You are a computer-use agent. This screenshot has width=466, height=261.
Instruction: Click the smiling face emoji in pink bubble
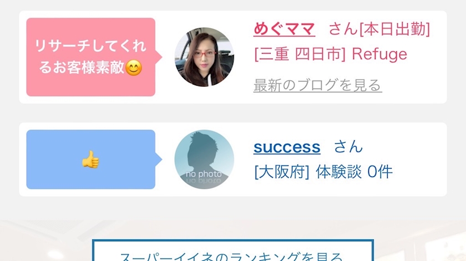tap(134, 68)
